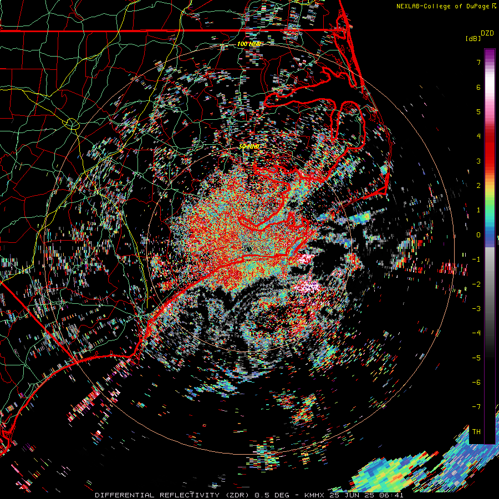The height and width of the screenshot is (499, 499).
Task: Click the 0.5 DEG elevation text
Action: (273, 495)
